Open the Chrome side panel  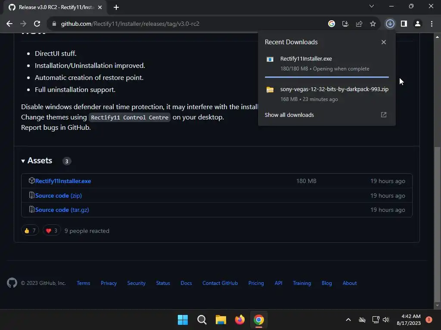coord(404,24)
